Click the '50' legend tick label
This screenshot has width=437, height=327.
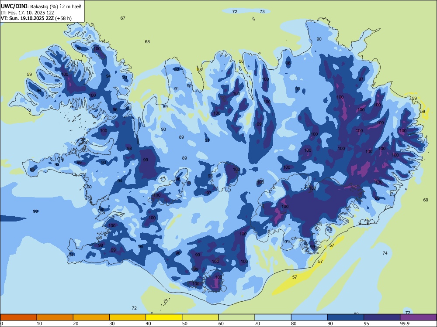(x=185, y=324)
